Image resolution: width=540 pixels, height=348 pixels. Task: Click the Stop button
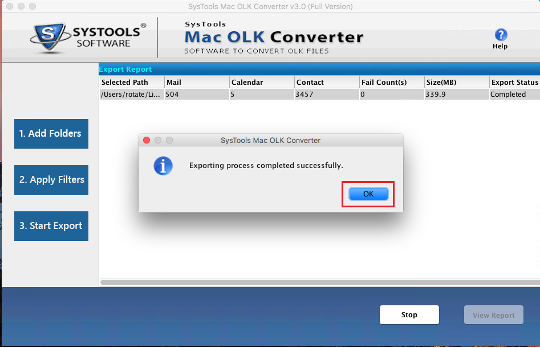(409, 314)
